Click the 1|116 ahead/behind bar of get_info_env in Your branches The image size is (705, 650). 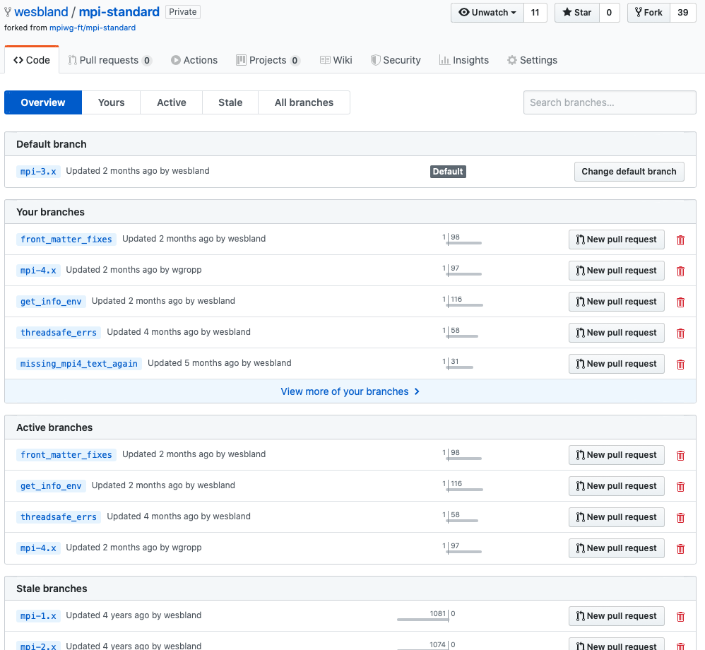(463, 302)
